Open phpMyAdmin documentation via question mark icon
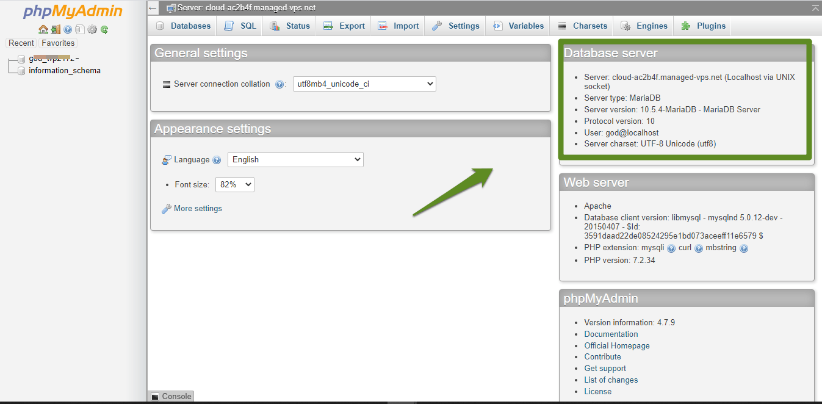 click(68, 29)
